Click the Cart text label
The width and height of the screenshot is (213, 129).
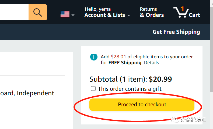[x=194, y=15]
